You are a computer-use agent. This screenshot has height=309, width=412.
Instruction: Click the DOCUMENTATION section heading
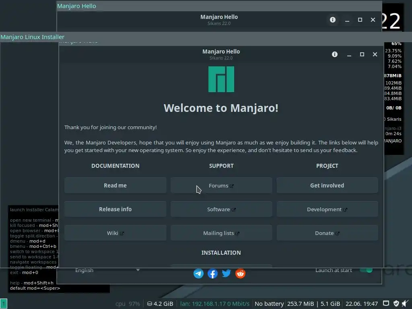pos(115,166)
